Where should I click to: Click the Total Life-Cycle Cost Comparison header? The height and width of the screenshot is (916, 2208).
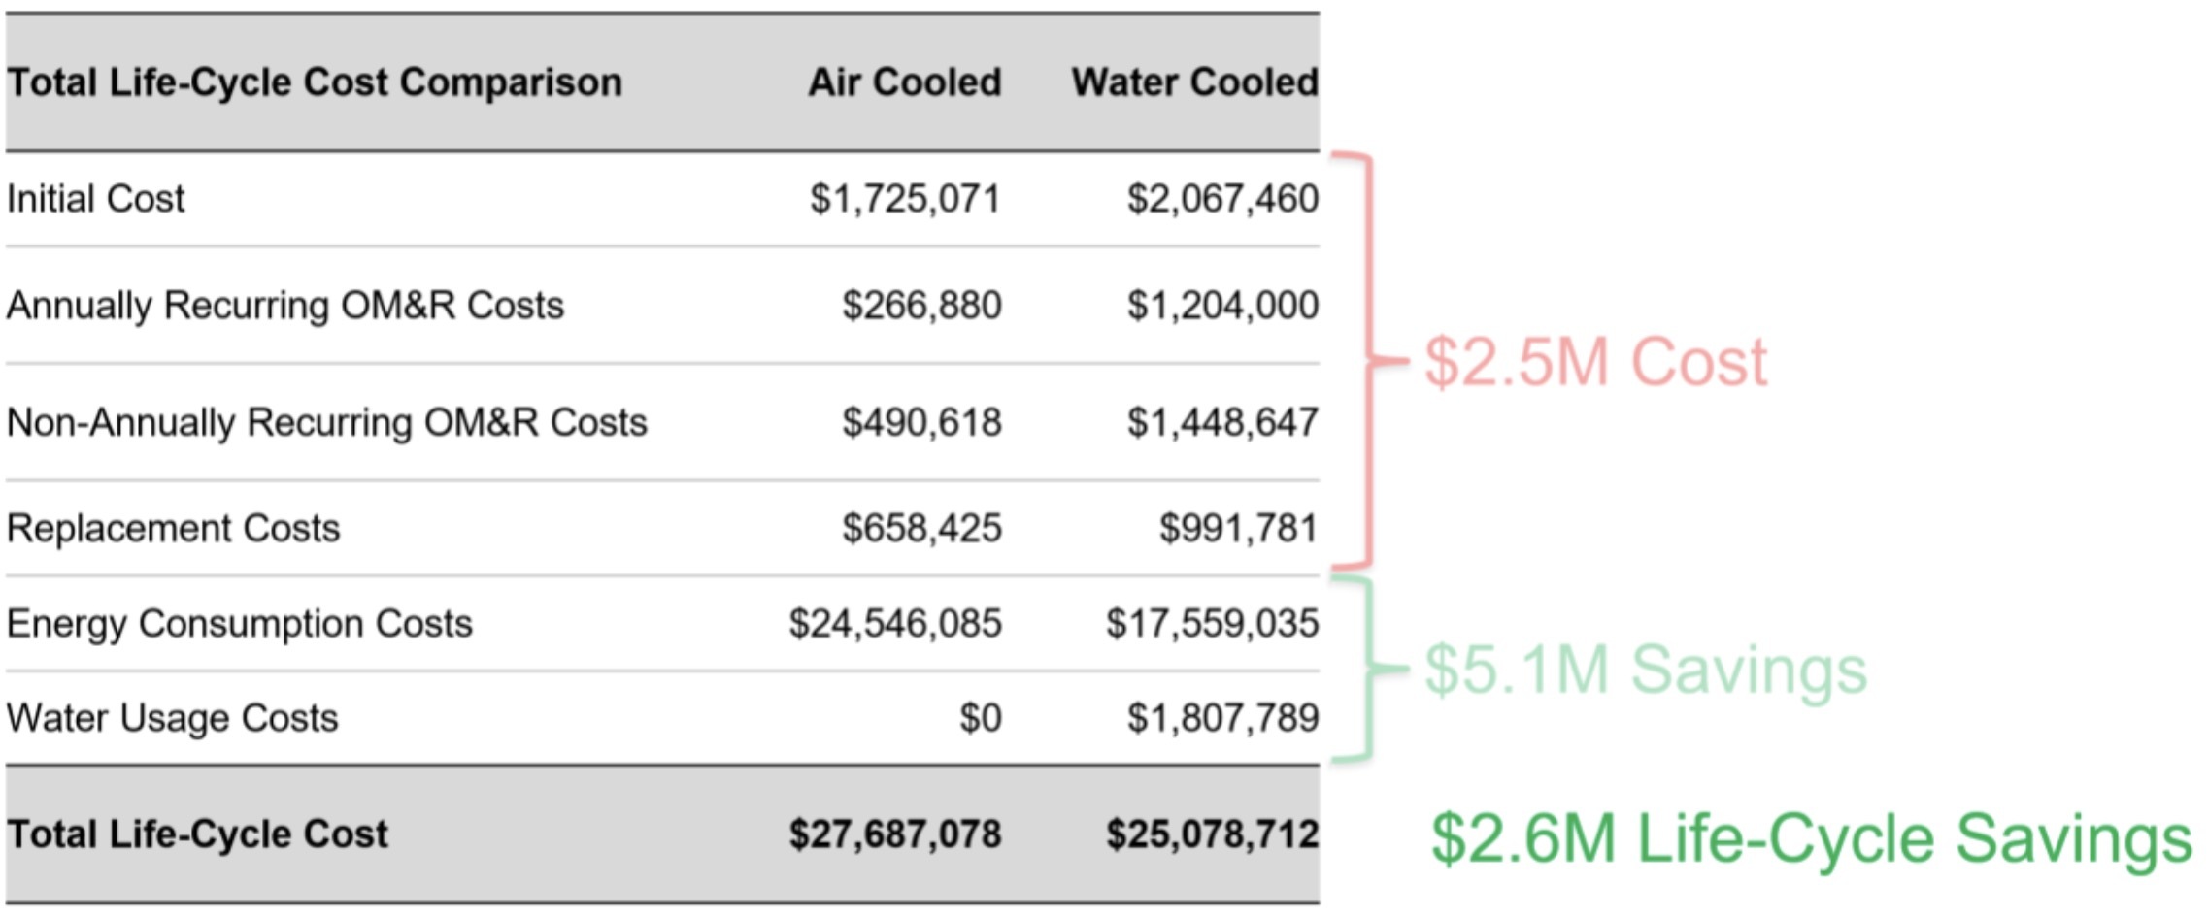(314, 83)
